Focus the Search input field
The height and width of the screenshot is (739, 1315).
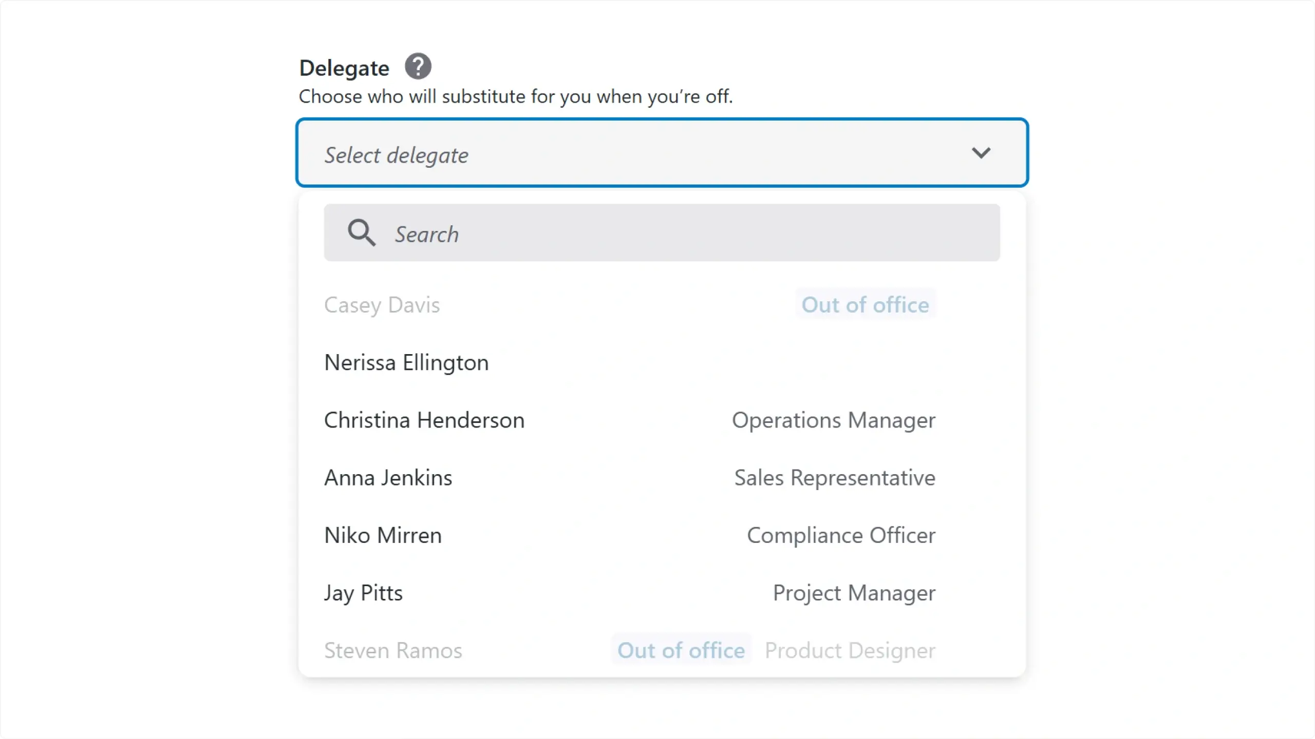(x=662, y=233)
